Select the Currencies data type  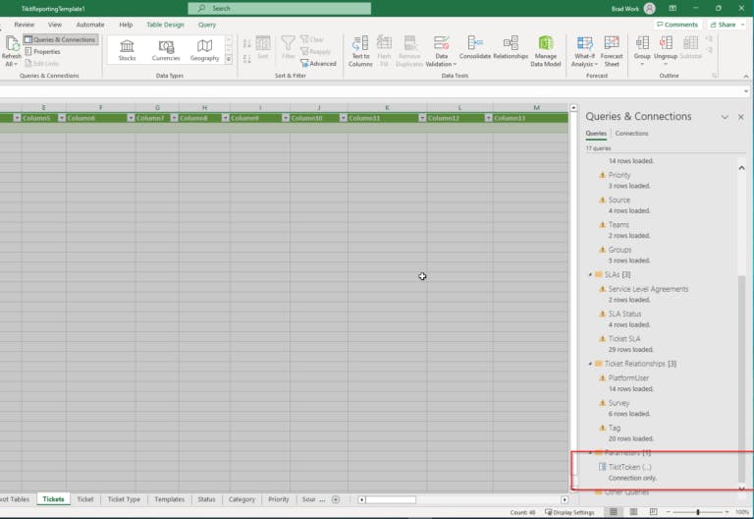(x=166, y=50)
